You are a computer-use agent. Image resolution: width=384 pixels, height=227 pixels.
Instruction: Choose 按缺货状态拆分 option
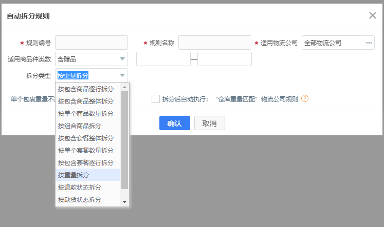pyautogui.click(x=88, y=199)
